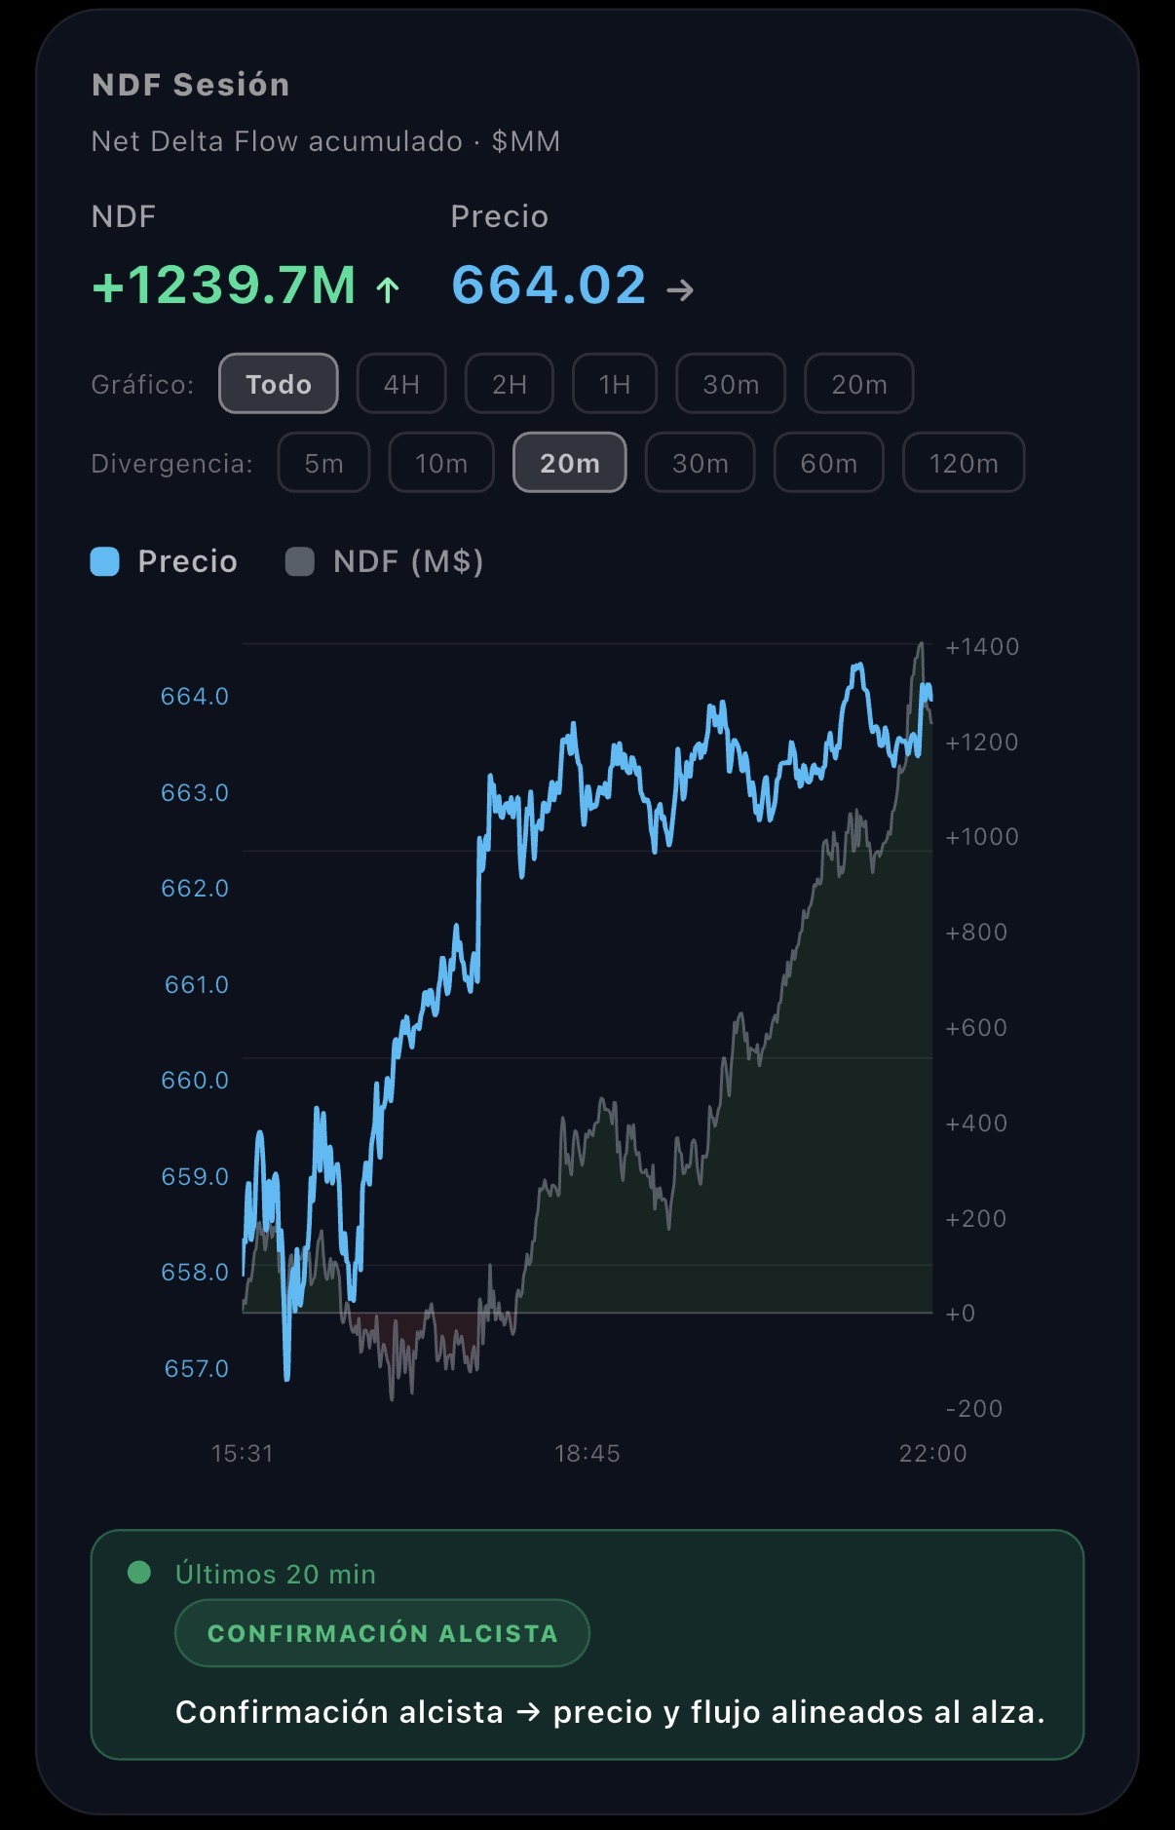Viewport: 1175px width, 1830px height.
Task: Switch chart range to 2H
Action: coord(510,384)
